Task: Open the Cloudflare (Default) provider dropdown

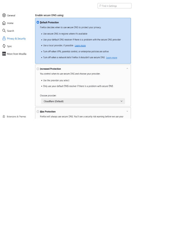Action: click(83, 101)
